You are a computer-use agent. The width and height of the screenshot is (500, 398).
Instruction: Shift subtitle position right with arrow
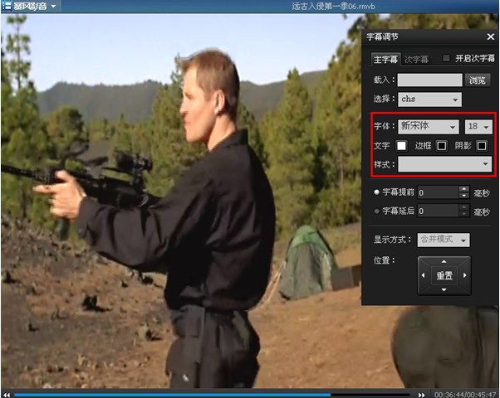coord(464,275)
